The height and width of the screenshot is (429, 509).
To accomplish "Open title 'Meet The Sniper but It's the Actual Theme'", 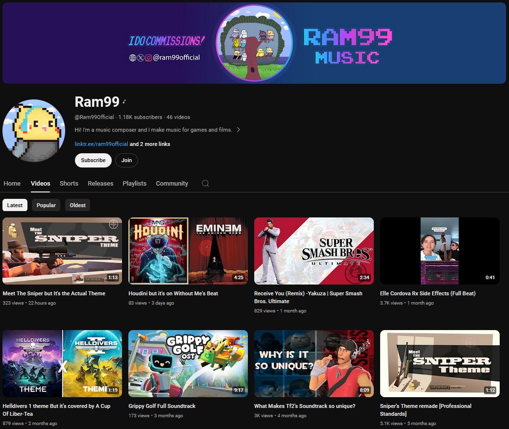I will click(54, 293).
